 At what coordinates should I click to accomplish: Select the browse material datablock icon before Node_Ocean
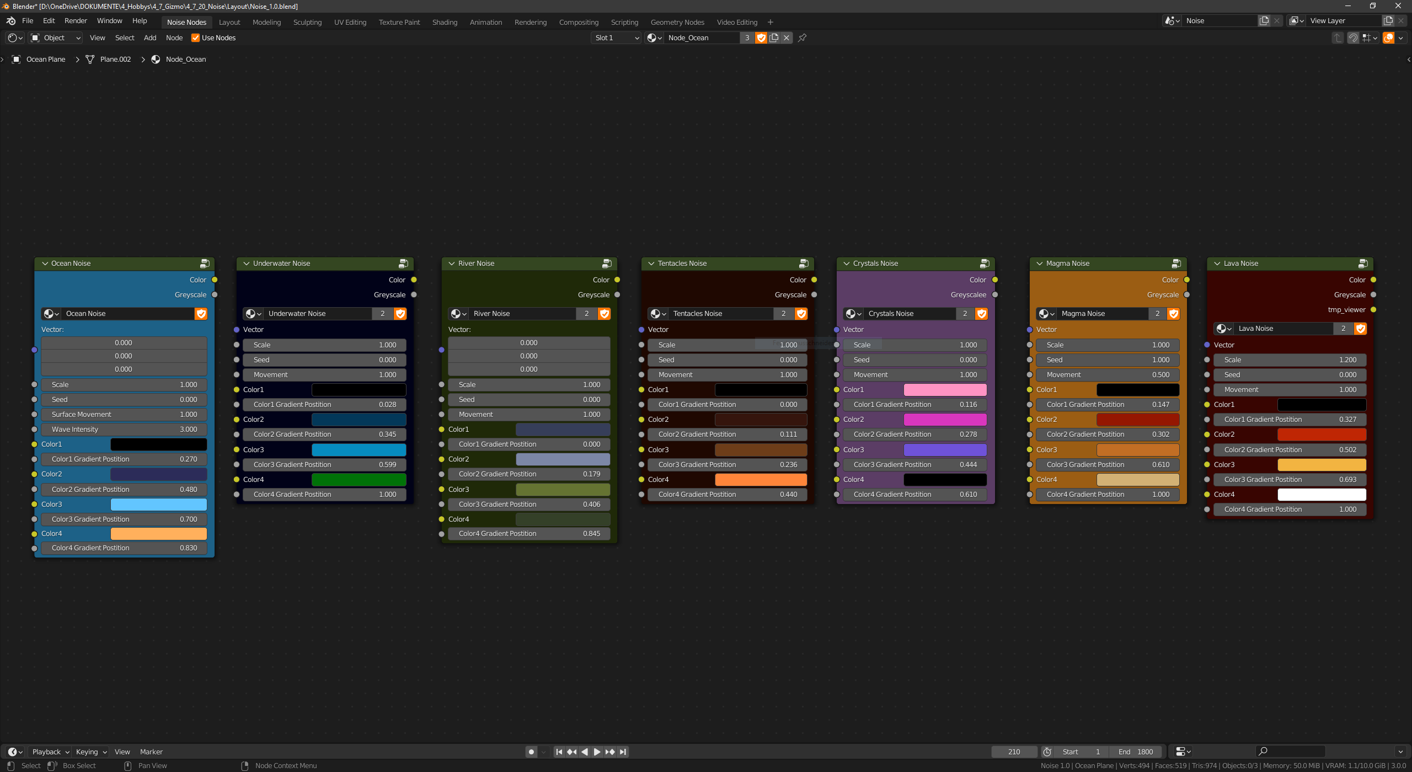click(x=653, y=37)
